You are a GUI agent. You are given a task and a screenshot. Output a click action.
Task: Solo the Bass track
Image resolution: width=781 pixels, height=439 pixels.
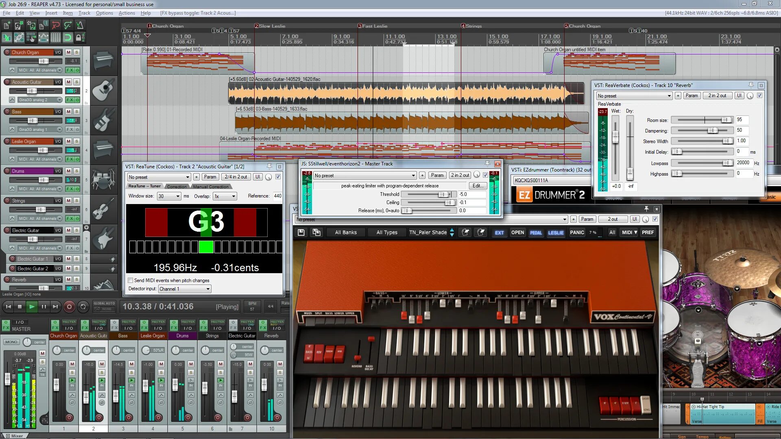point(76,112)
